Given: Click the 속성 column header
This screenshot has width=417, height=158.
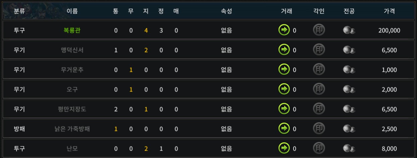Looking at the screenshot, I should click(x=226, y=11).
